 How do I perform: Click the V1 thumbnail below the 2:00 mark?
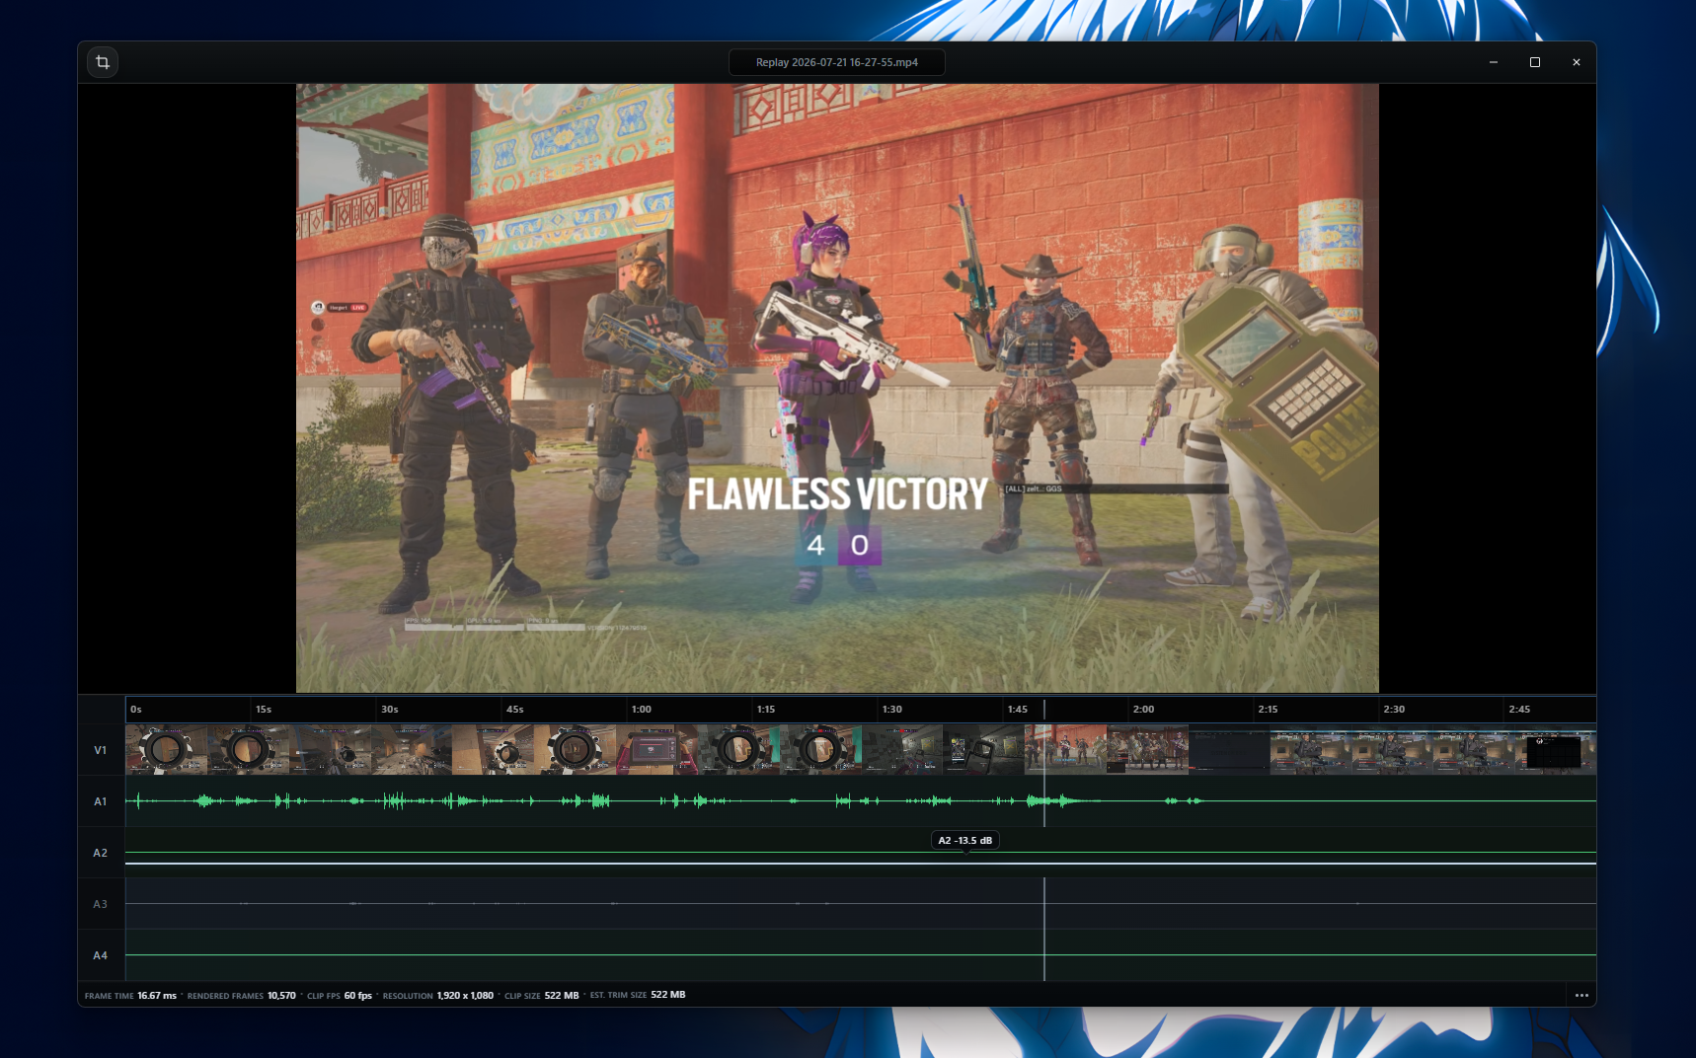click(1147, 750)
